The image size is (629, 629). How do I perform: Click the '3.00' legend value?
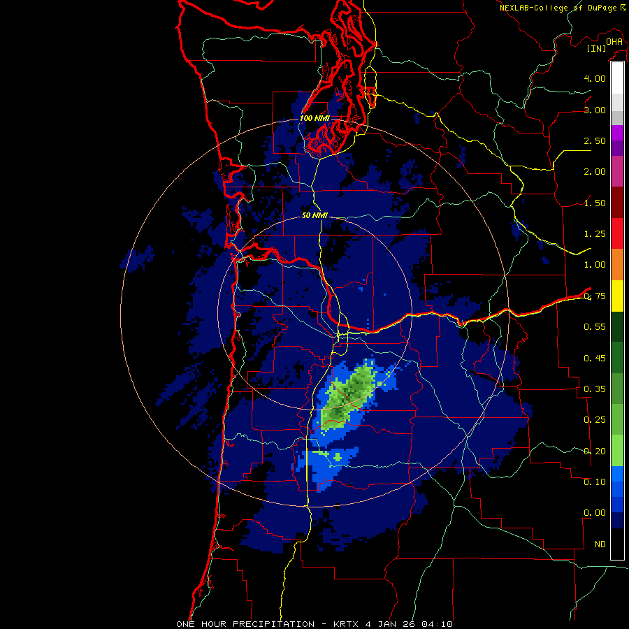pyautogui.click(x=595, y=110)
